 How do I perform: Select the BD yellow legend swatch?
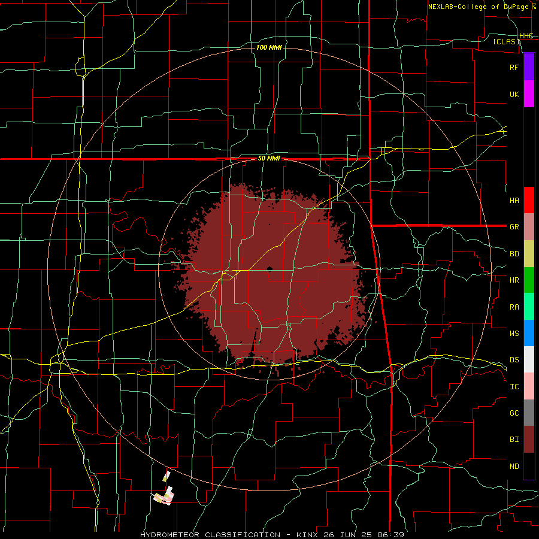point(529,254)
